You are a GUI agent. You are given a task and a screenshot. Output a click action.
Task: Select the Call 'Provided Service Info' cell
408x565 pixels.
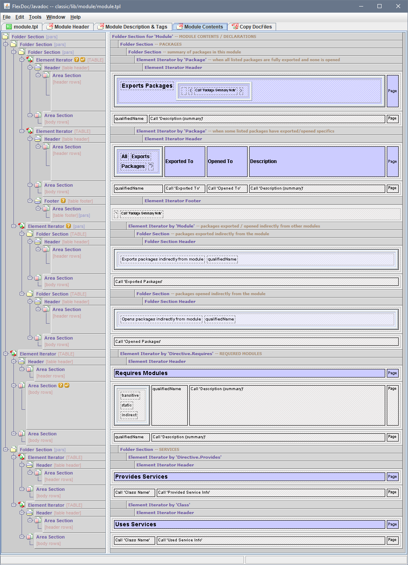pyautogui.click(x=271, y=492)
